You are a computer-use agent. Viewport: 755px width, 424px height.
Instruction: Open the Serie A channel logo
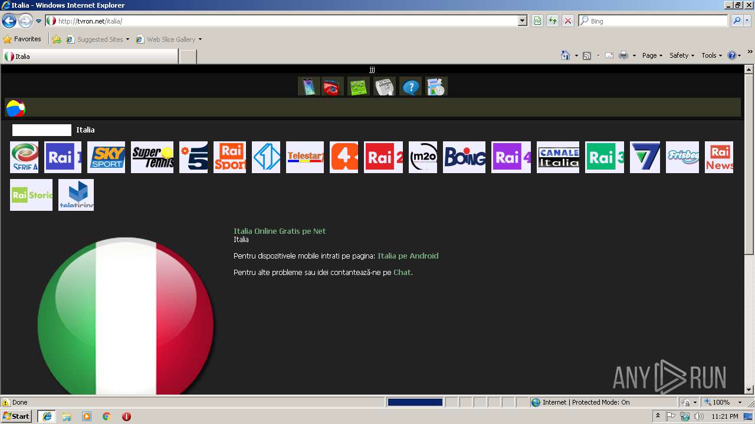click(24, 157)
